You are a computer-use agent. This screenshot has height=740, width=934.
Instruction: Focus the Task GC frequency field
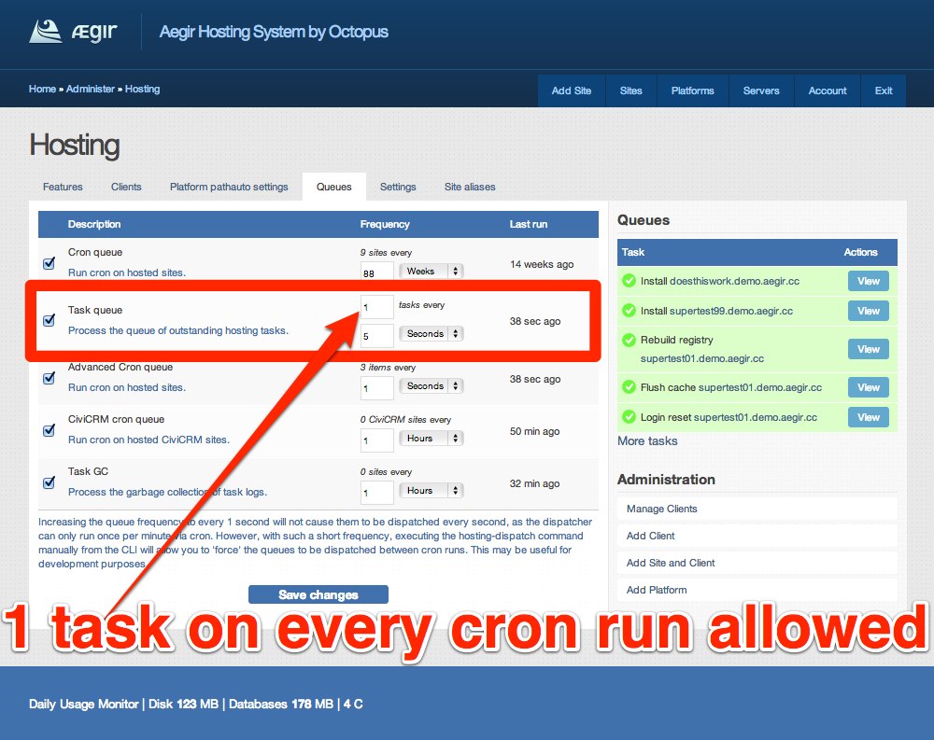(x=377, y=493)
